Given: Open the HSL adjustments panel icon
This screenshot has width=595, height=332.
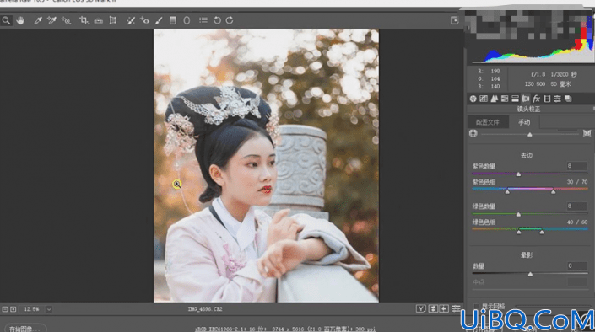Looking at the screenshot, I should (x=505, y=99).
